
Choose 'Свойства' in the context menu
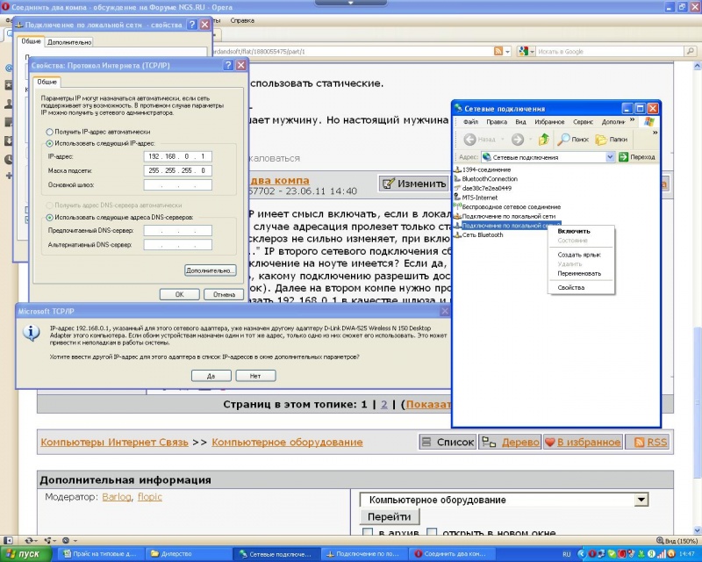[x=570, y=287]
